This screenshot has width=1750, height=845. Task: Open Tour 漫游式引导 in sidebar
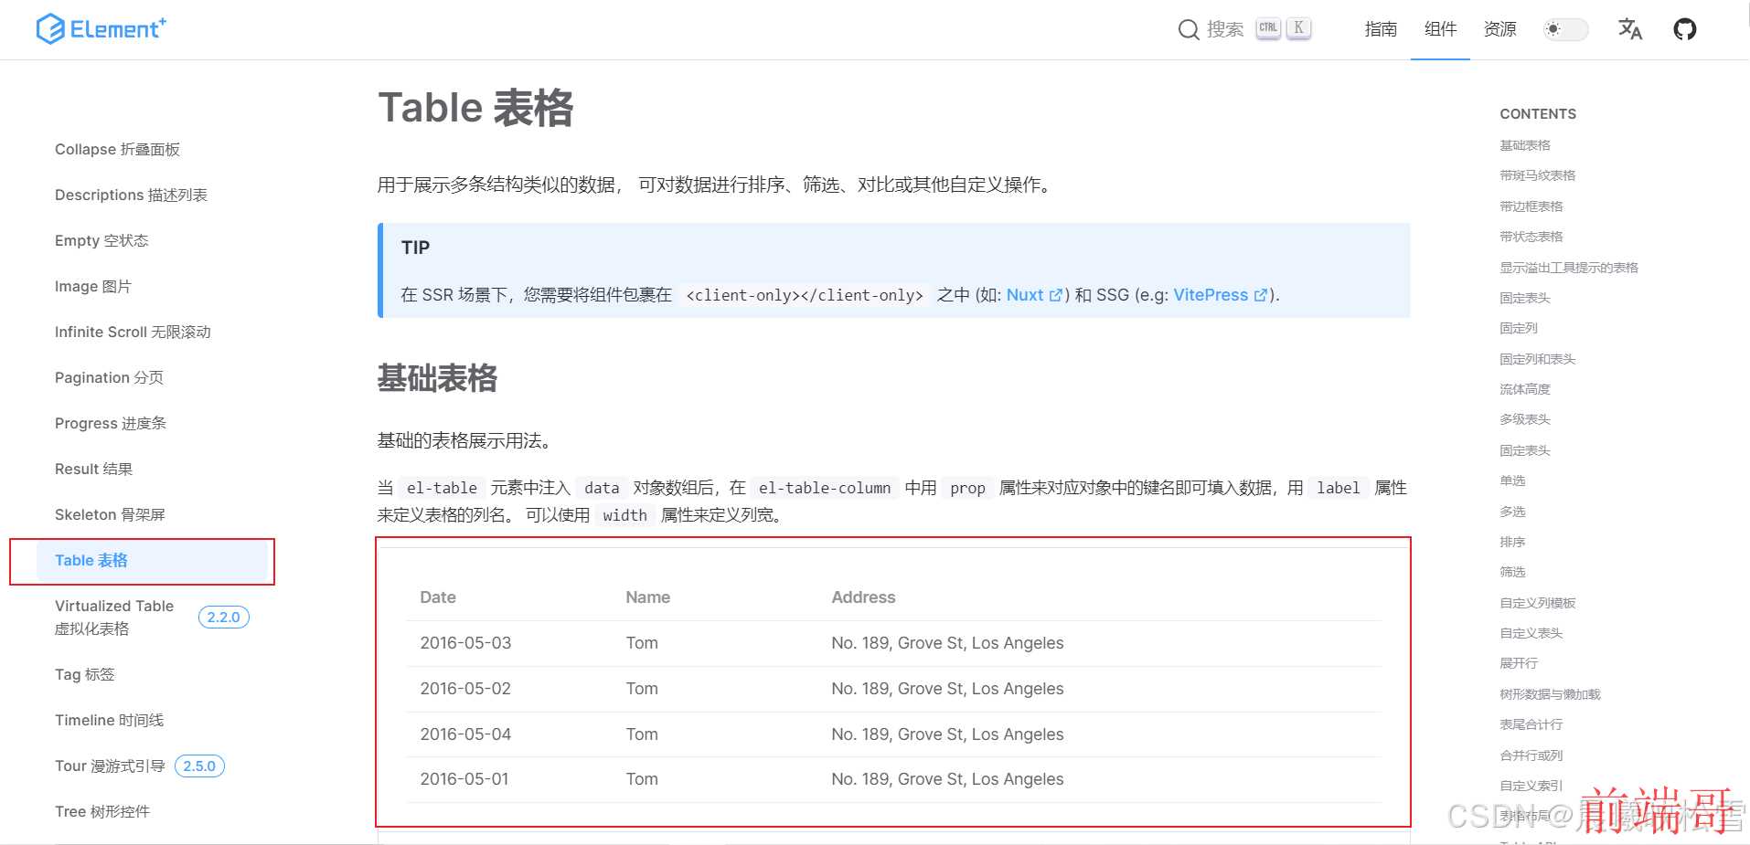coord(110,766)
